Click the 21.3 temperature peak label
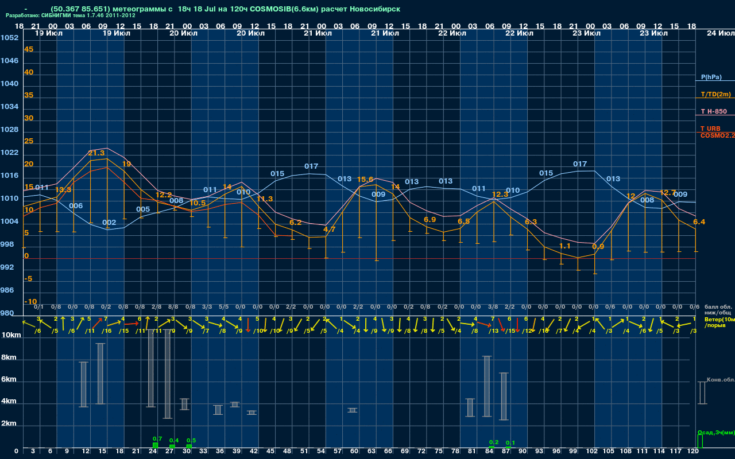This screenshot has width=735, height=459. [96, 153]
